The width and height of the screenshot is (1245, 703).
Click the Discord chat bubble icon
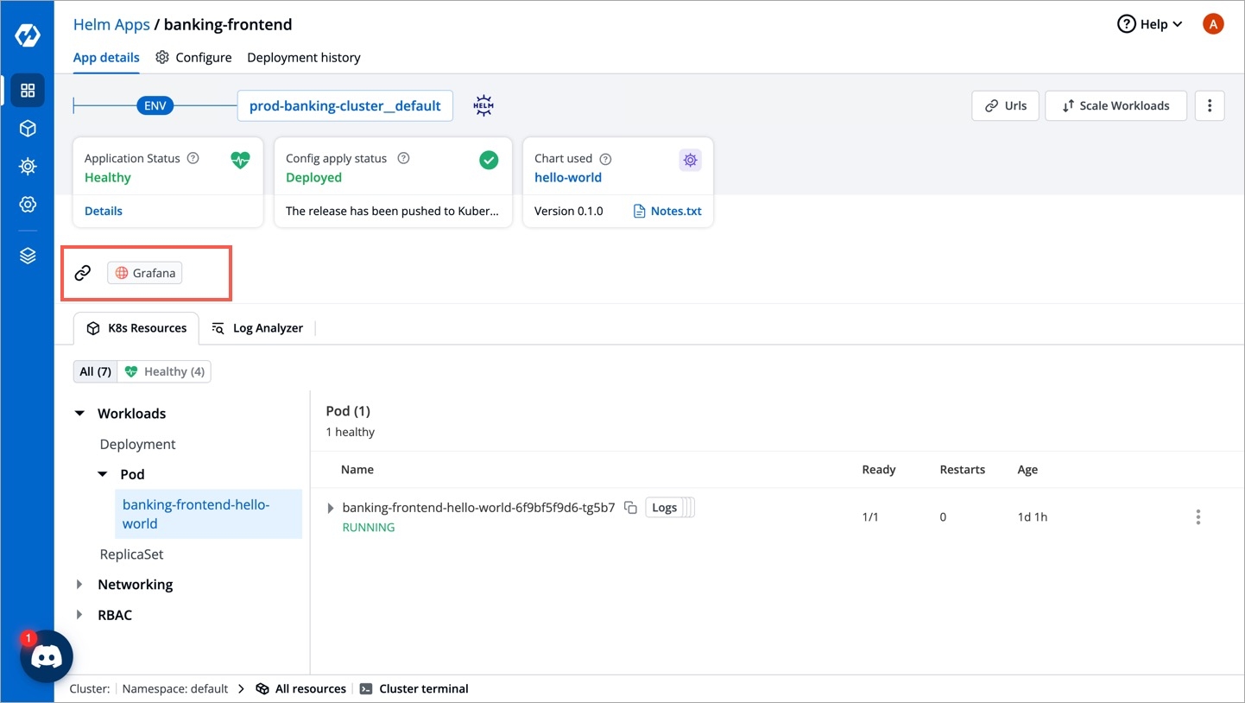tap(47, 657)
